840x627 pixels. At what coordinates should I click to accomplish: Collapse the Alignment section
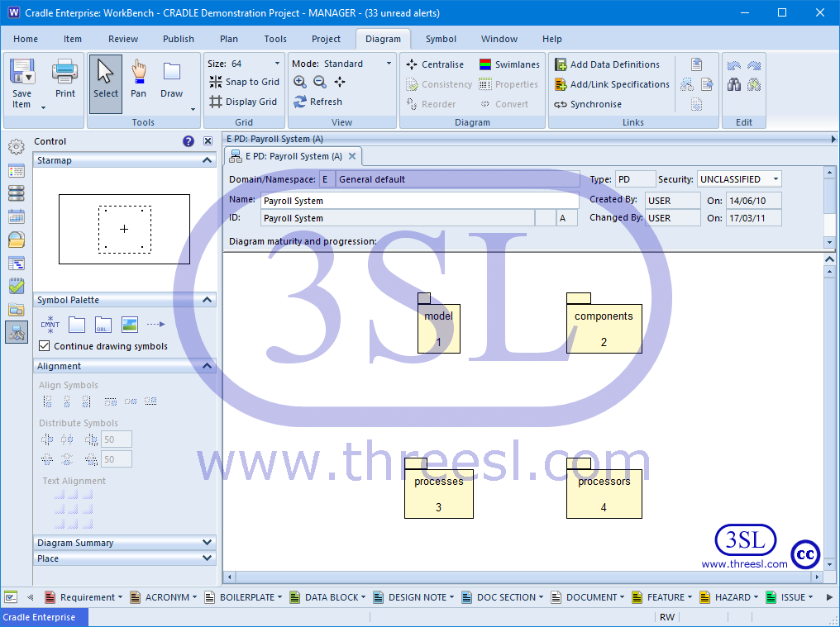[x=207, y=366]
